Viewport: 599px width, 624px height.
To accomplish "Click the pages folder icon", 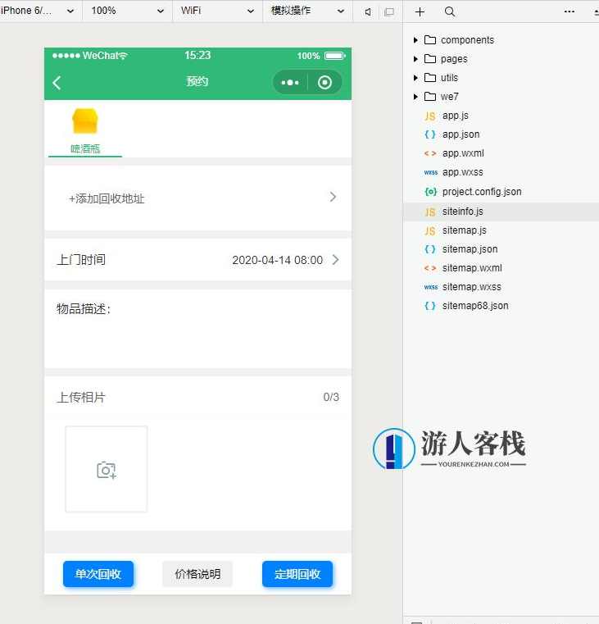I will pyautogui.click(x=430, y=59).
